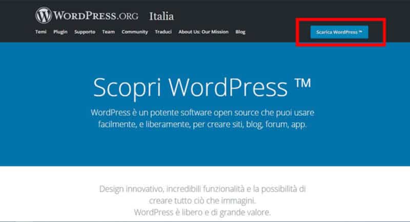Screen dimensions: 410x222
Task: Click the WordPress W logo icon
Action: pos(44,15)
